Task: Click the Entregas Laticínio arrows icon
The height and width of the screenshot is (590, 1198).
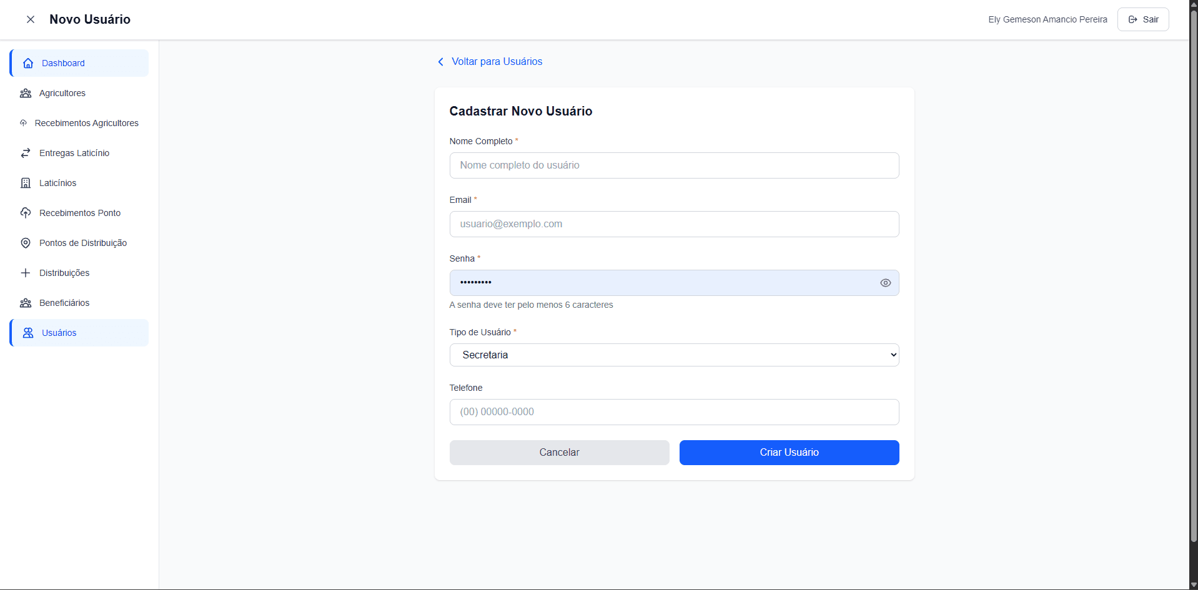Action: (26, 153)
